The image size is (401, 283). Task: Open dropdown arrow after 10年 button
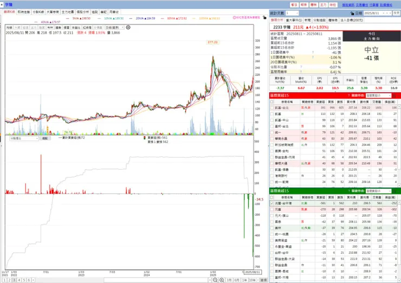[258, 280]
